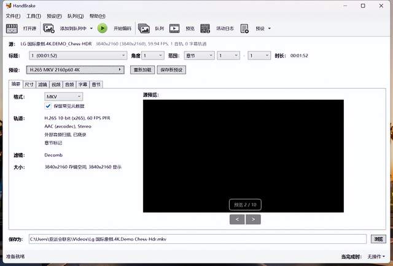Open the 队列(Q) menu
Image resolution: width=393 pixels, height=266 pixels.
click(76, 16)
